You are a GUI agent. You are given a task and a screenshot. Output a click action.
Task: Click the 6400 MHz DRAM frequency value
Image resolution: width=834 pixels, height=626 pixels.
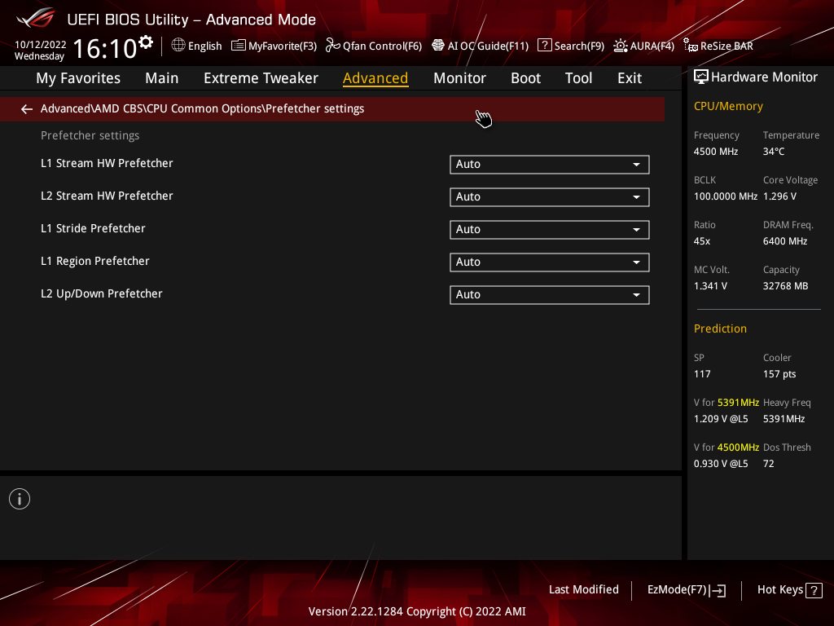click(x=785, y=241)
